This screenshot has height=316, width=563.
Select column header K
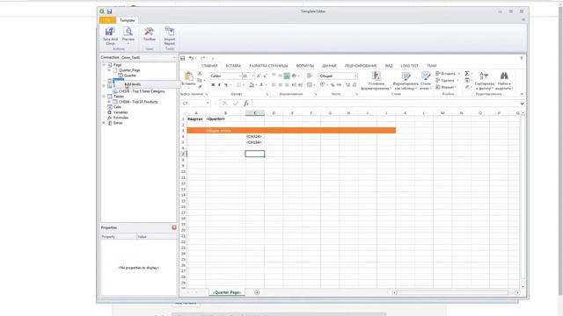tap(405, 113)
